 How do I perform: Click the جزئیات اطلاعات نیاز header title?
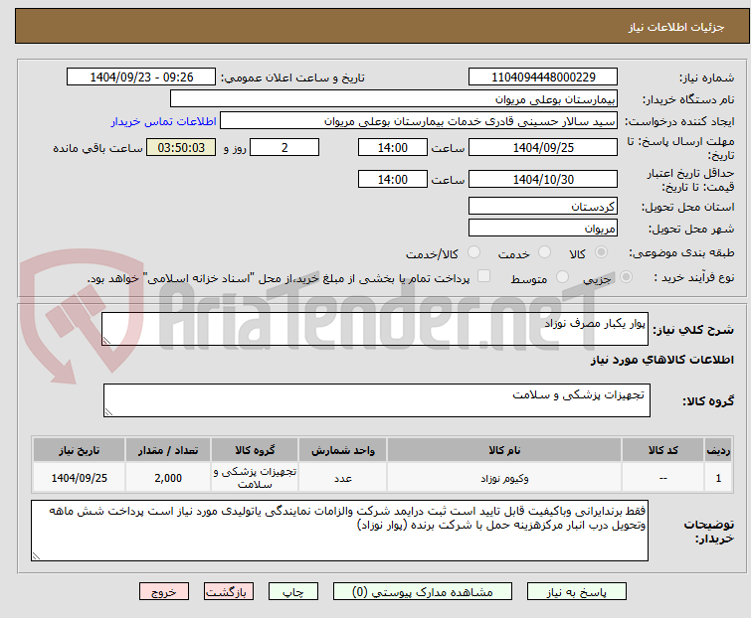(675, 27)
